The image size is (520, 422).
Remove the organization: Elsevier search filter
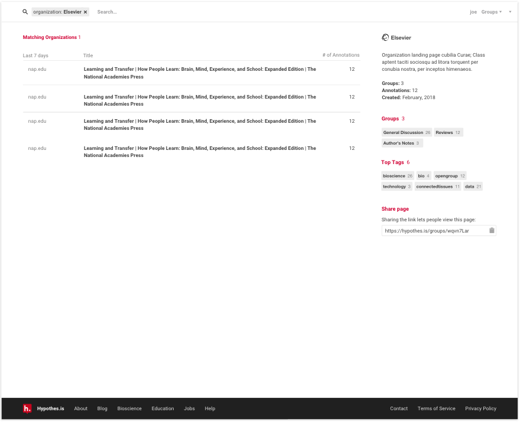(x=85, y=12)
